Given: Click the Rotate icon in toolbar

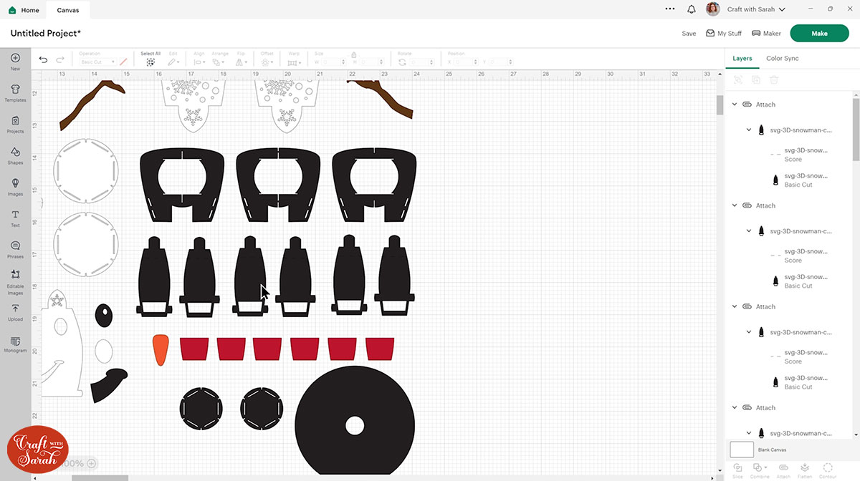Looking at the screenshot, I should coord(402,62).
